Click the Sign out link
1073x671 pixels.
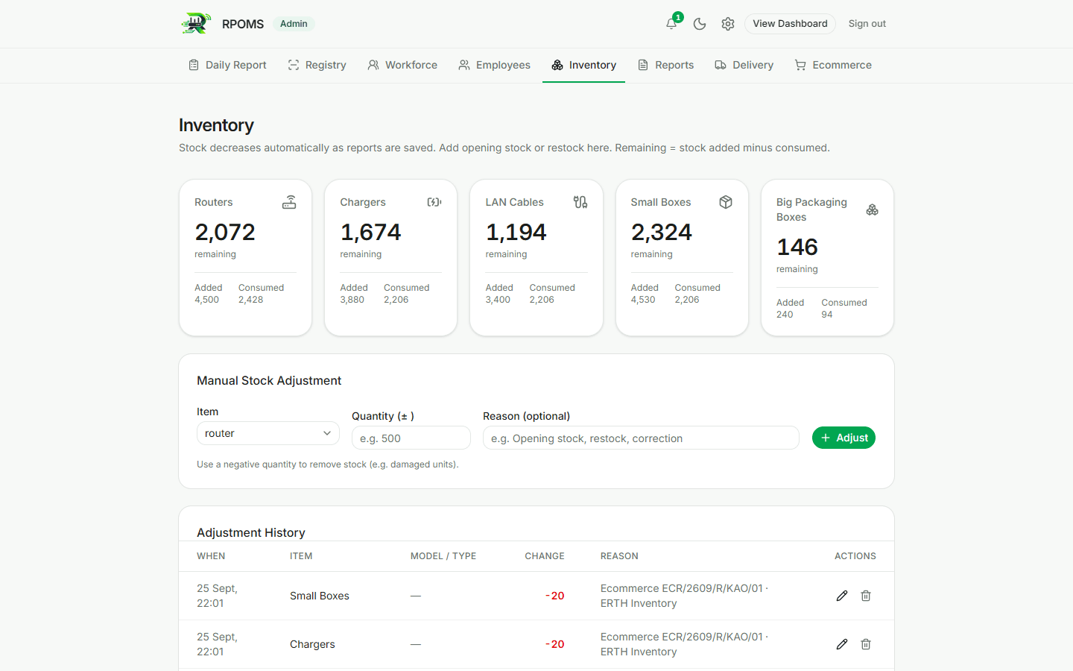(x=867, y=24)
